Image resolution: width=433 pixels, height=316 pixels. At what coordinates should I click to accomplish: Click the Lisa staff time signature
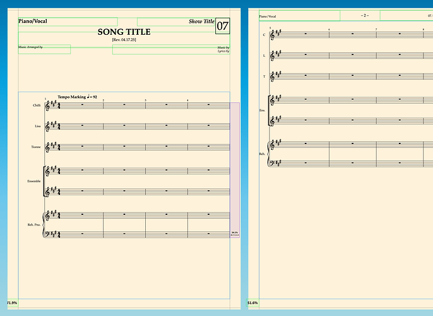(59, 126)
